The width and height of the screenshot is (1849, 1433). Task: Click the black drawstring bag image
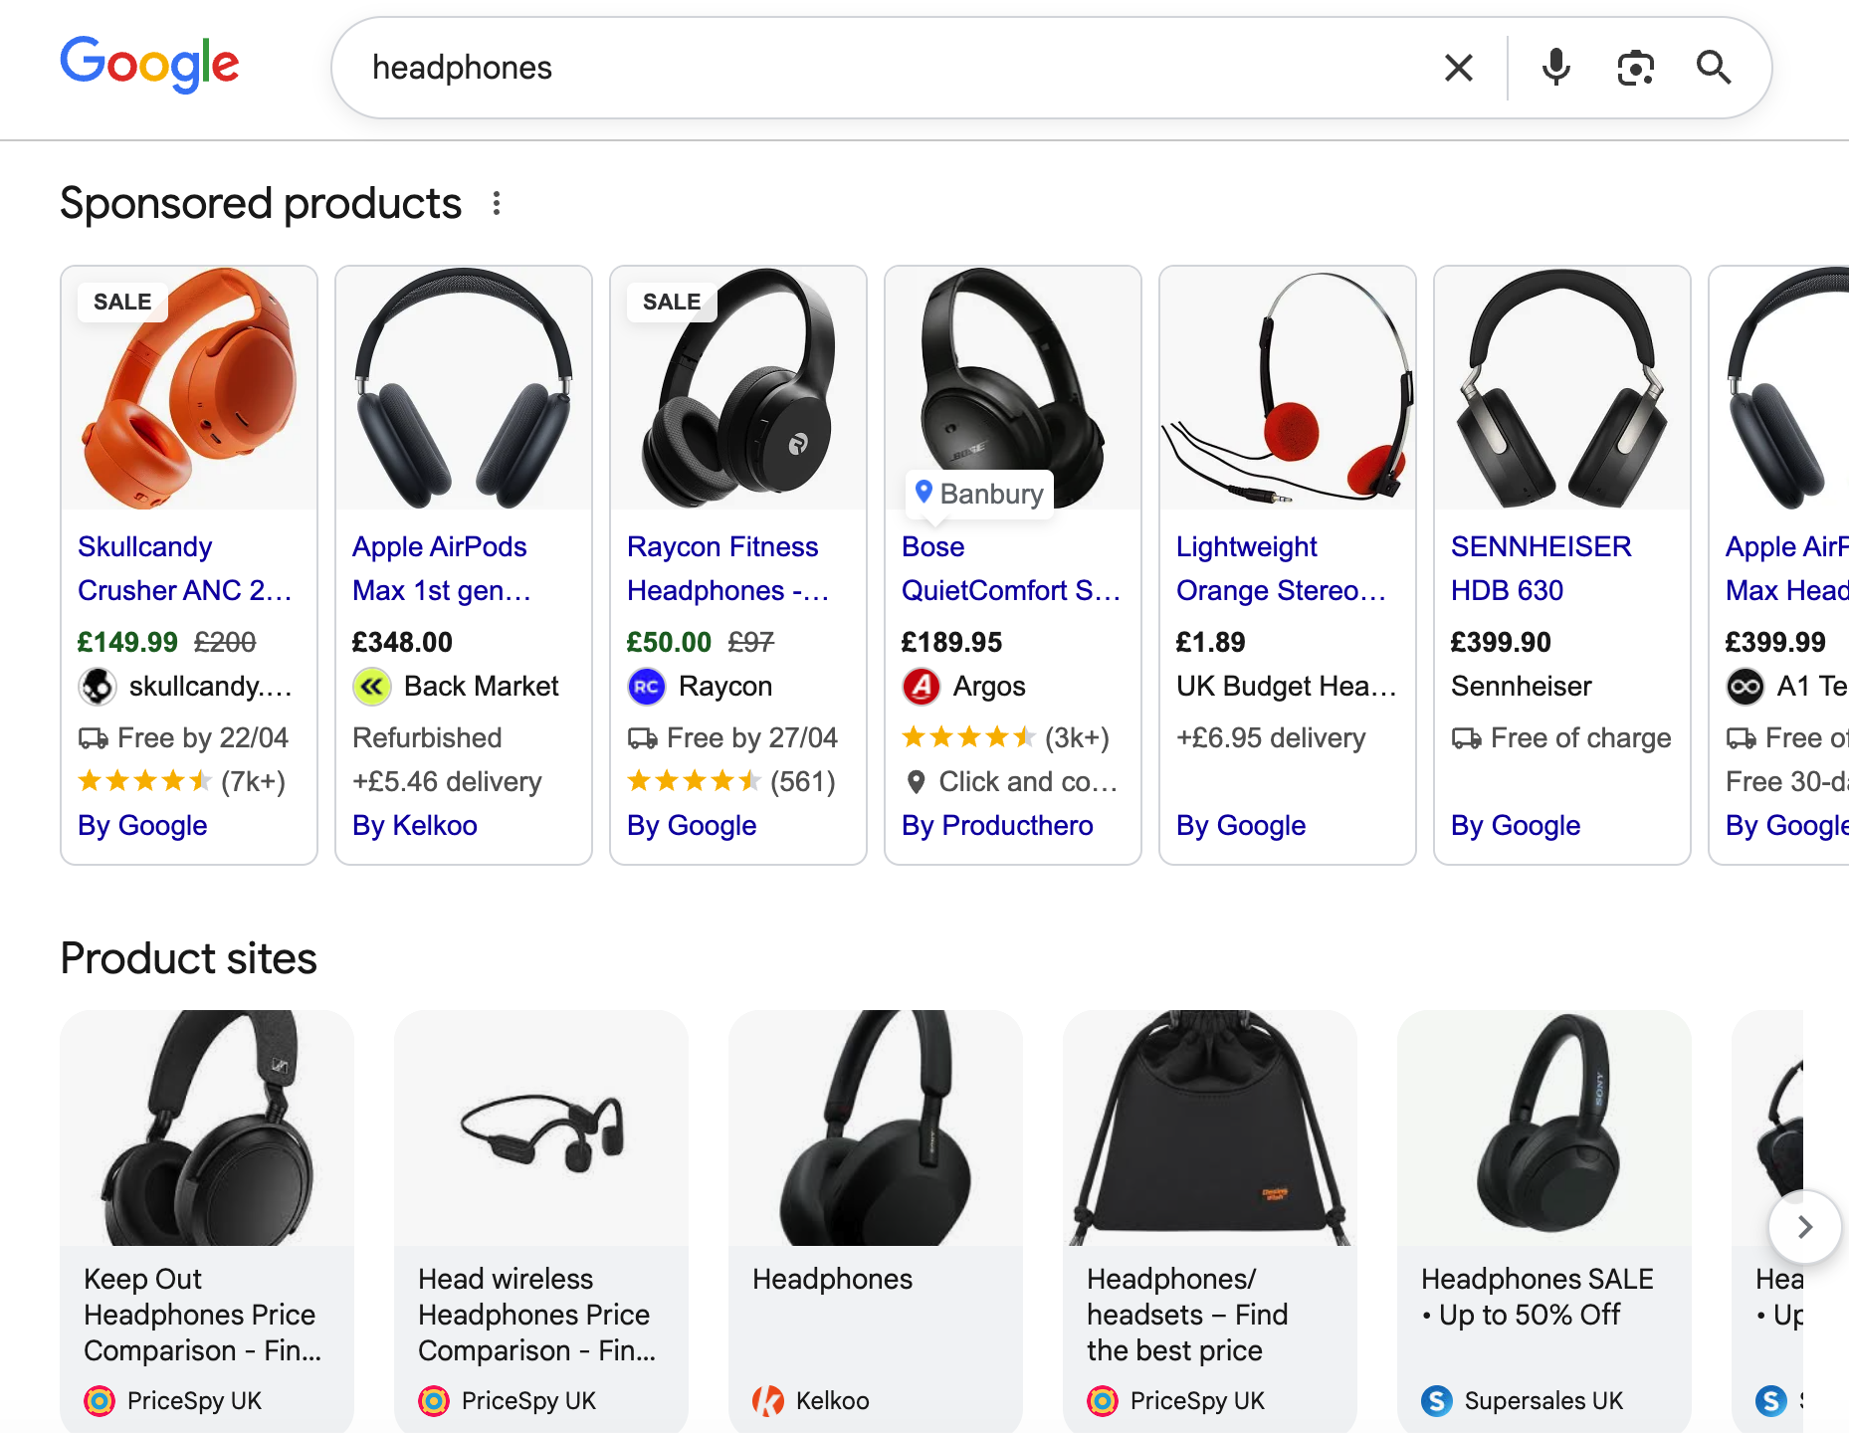pyautogui.click(x=1210, y=1128)
